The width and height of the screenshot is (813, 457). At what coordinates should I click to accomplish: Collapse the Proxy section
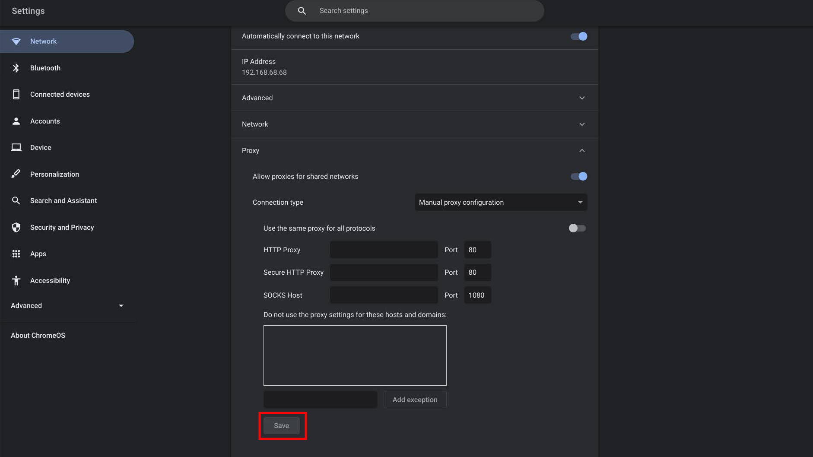[582, 151]
